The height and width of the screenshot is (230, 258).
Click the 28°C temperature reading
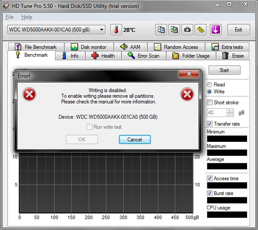(x=129, y=30)
